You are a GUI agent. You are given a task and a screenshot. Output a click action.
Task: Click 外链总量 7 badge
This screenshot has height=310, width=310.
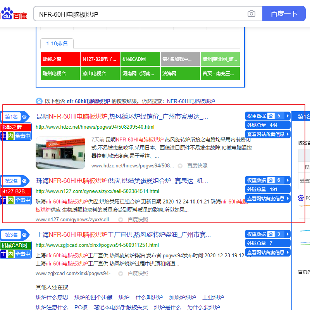coord(267,243)
